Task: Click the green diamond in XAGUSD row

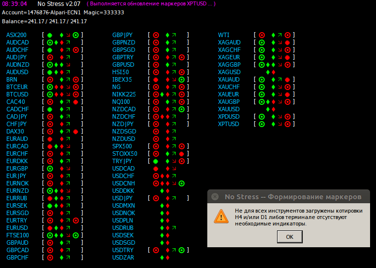Action: click(x=268, y=72)
